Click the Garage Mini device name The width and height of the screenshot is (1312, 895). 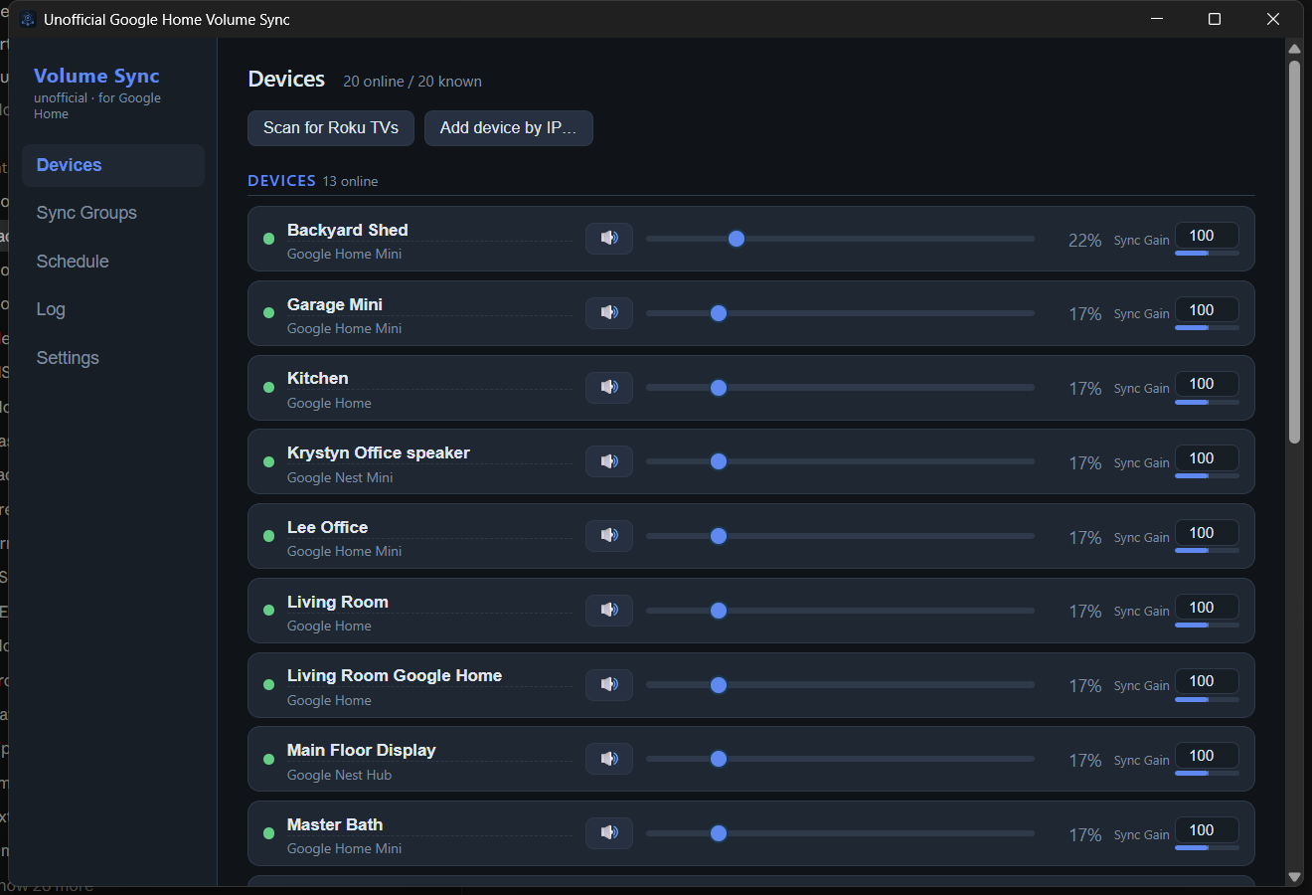click(335, 304)
